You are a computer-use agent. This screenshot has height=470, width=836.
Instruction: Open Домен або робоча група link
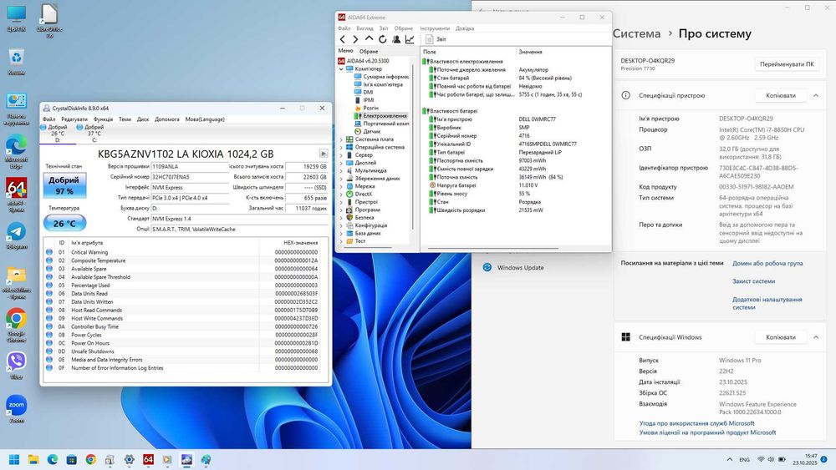coord(767,263)
